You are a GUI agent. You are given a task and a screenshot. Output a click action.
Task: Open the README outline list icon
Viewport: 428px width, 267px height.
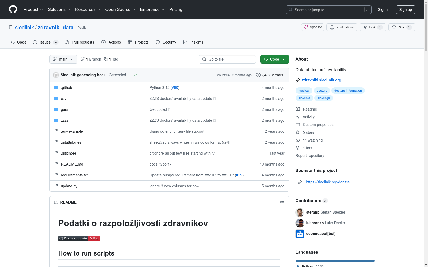282,203
